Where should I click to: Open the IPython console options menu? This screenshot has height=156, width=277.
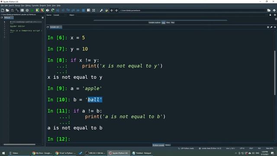click(x=275, y=27)
